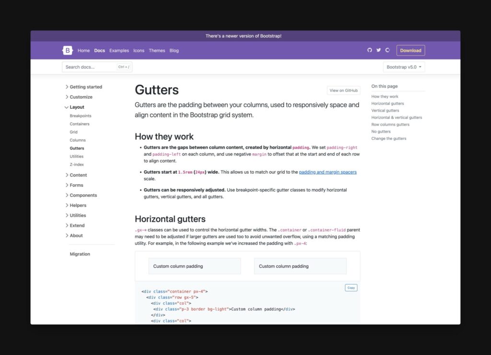This screenshot has height=355, width=491.
Task: Click the Bootstrap B logo
Action: click(67, 50)
